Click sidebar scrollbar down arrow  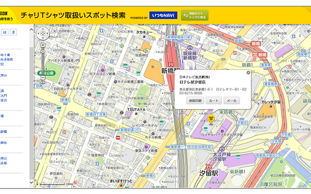31,182
